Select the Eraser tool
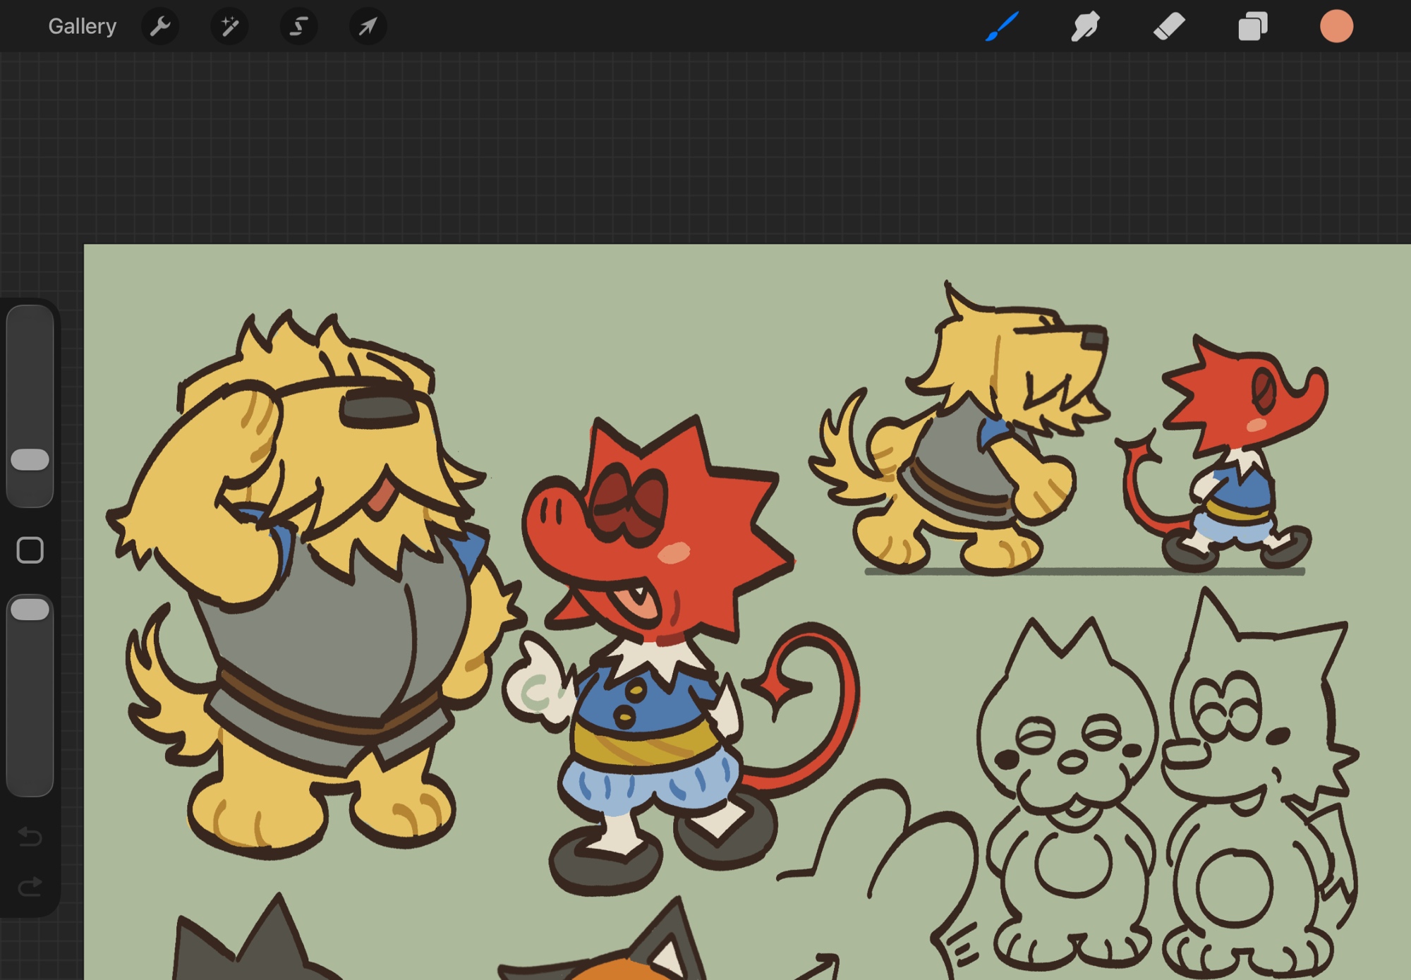 (x=1169, y=27)
